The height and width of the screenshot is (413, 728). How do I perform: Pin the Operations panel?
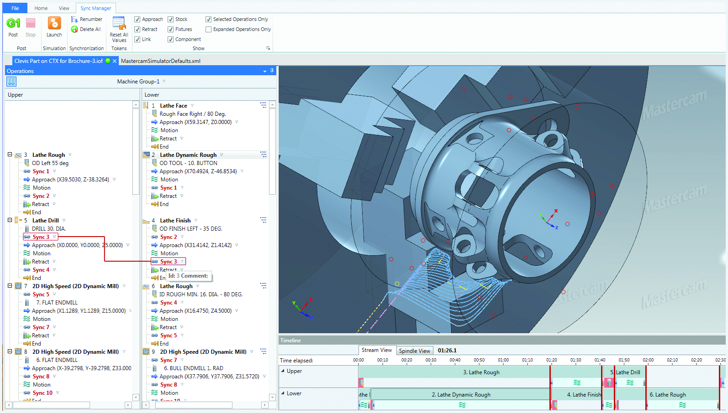click(272, 71)
